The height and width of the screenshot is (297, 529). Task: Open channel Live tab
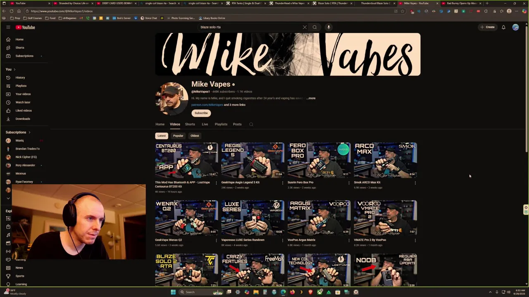click(205, 124)
